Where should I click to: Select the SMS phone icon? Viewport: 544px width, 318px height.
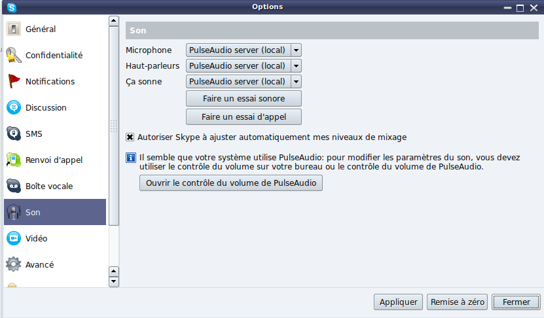14,134
